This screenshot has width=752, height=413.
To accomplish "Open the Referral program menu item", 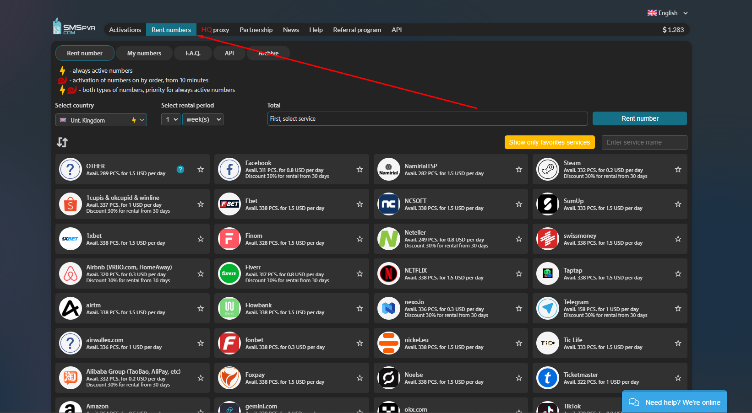I will click(x=357, y=30).
